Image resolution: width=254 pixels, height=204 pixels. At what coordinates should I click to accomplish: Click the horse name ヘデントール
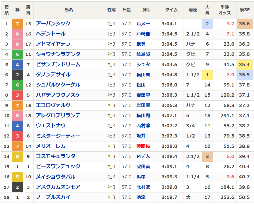[51, 34]
